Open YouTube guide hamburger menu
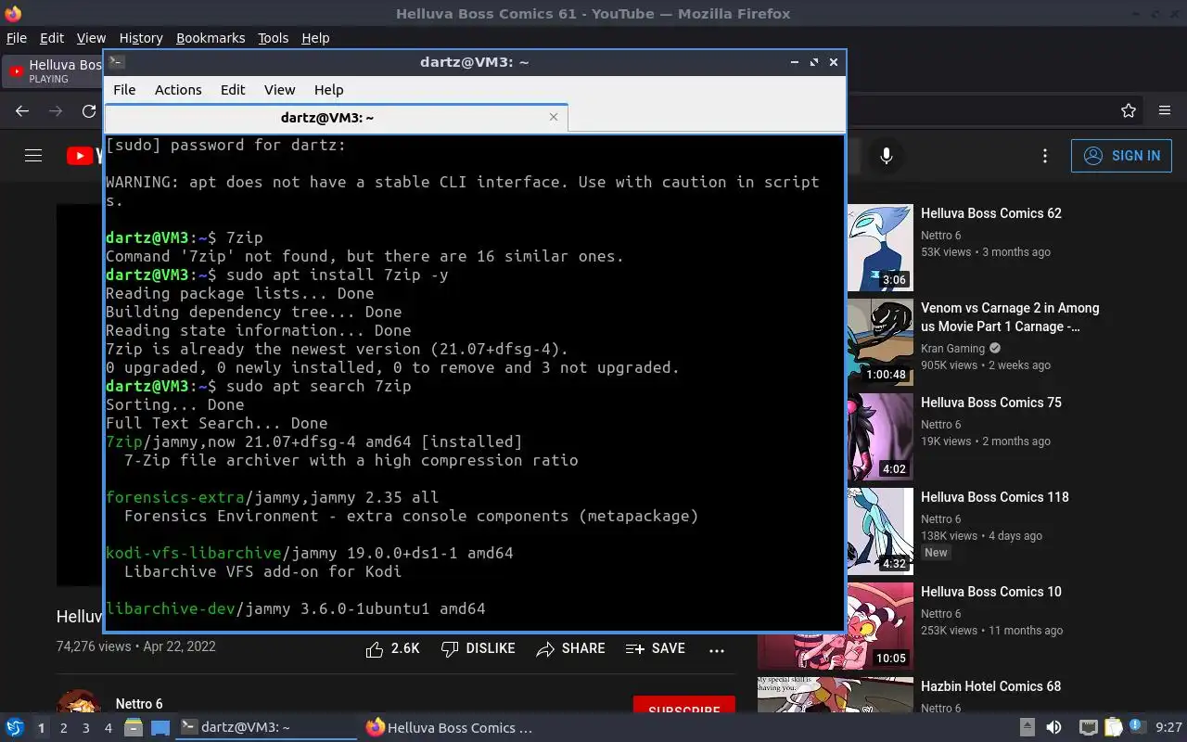The height and width of the screenshot is (742, 1187). (33, 156)
